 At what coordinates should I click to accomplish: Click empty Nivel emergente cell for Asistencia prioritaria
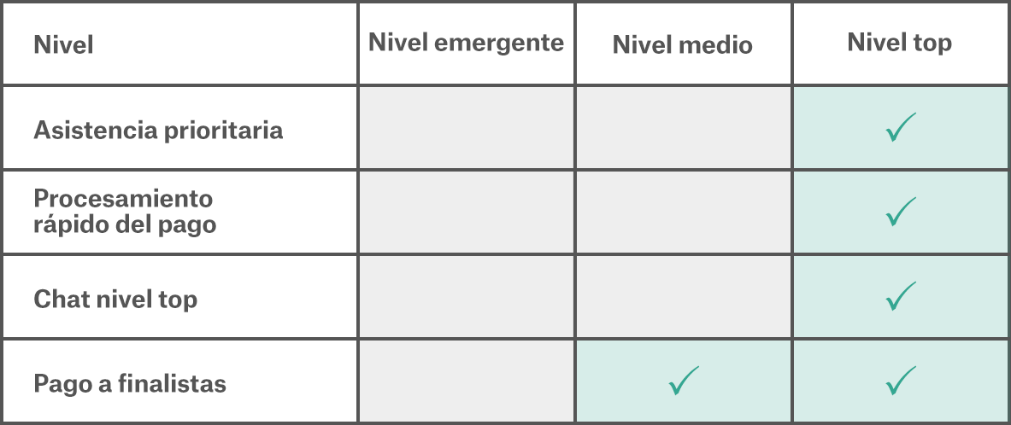coord(466,127)
